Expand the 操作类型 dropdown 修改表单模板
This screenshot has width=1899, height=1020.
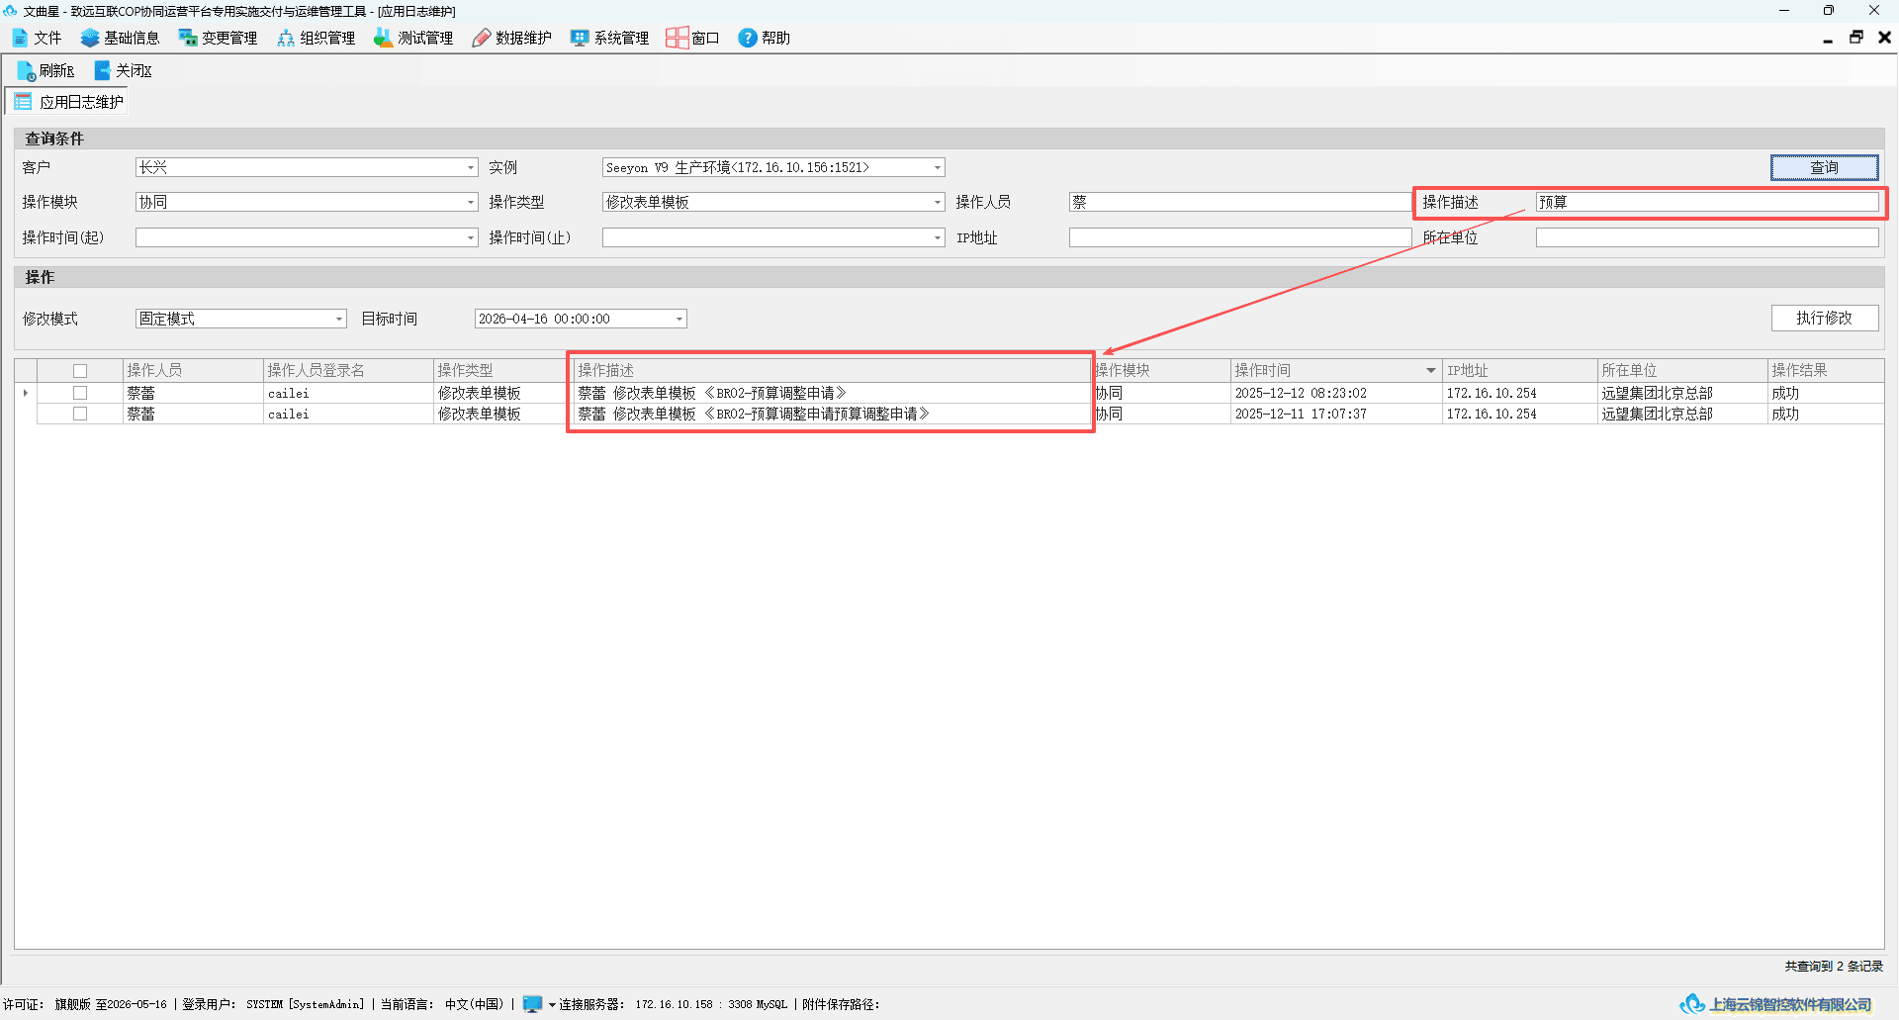click(x=938, y=202)
